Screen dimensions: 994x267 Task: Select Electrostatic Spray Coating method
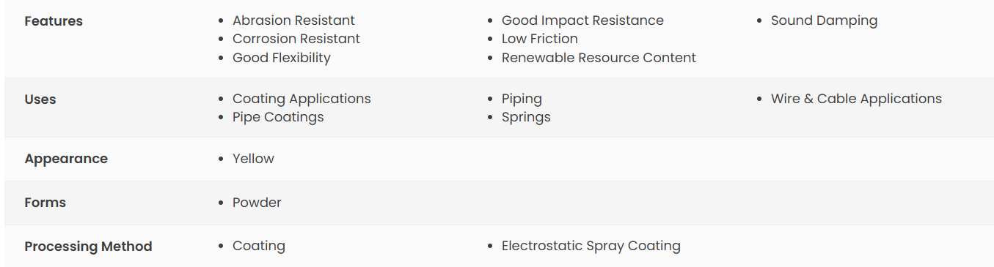[x=591, y=247]
